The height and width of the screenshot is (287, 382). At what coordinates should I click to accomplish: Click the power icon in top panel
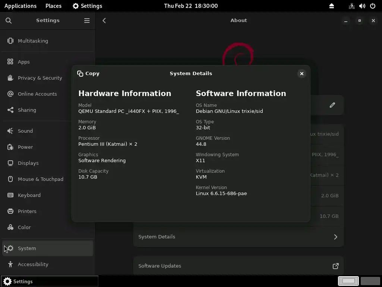[x=373, y=6]
